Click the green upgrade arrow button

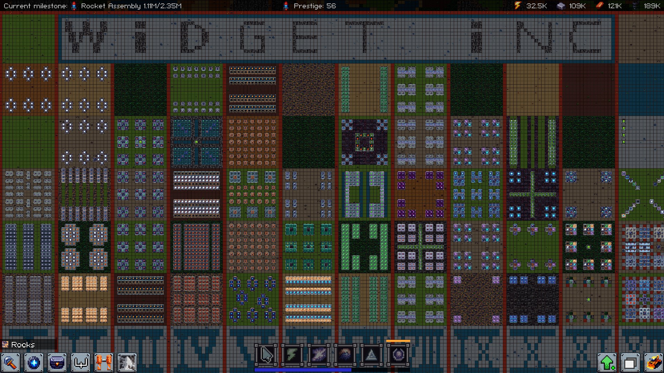point(607,363)
